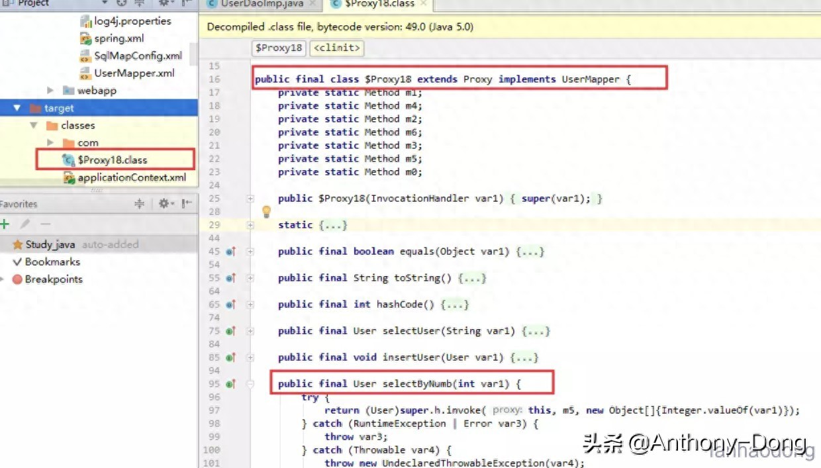The height and width of the screenshot is (468, 821).
Task: Click the webapp folder icon
Action: point(68,91)
